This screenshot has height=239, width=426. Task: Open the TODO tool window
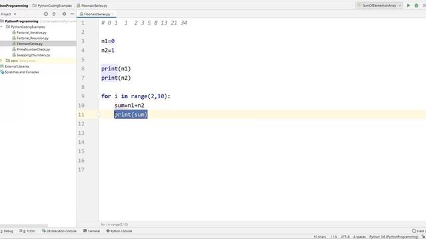(27, 231)
